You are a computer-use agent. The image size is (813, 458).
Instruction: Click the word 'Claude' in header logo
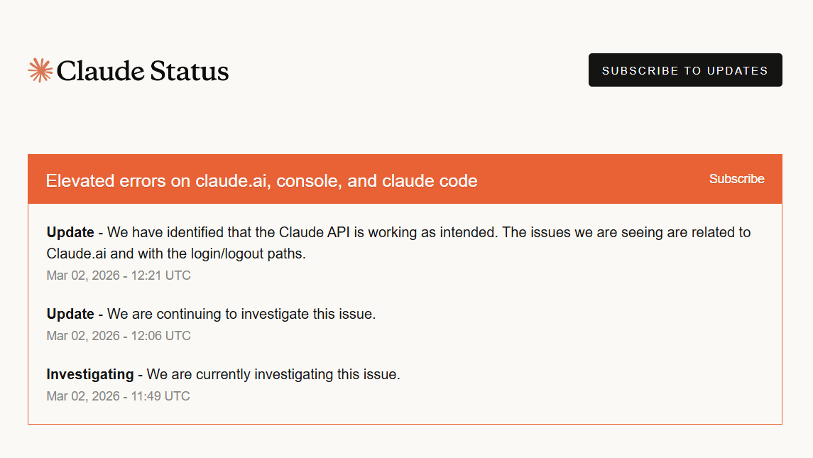99,71
